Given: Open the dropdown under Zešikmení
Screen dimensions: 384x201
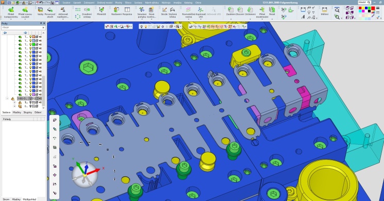Looking at the screenshot, I should click(250, 19).
